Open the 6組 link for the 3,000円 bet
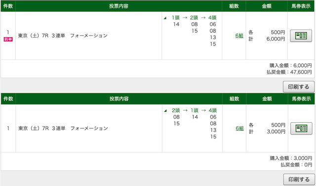The image size is (316, 186). pos(239,129)
